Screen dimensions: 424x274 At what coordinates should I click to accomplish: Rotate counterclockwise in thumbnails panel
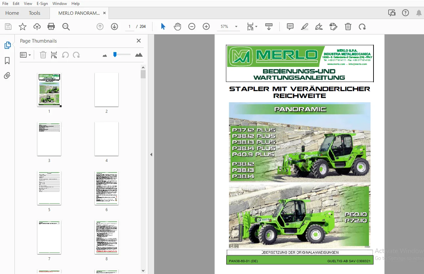click(x=65, y=55)
